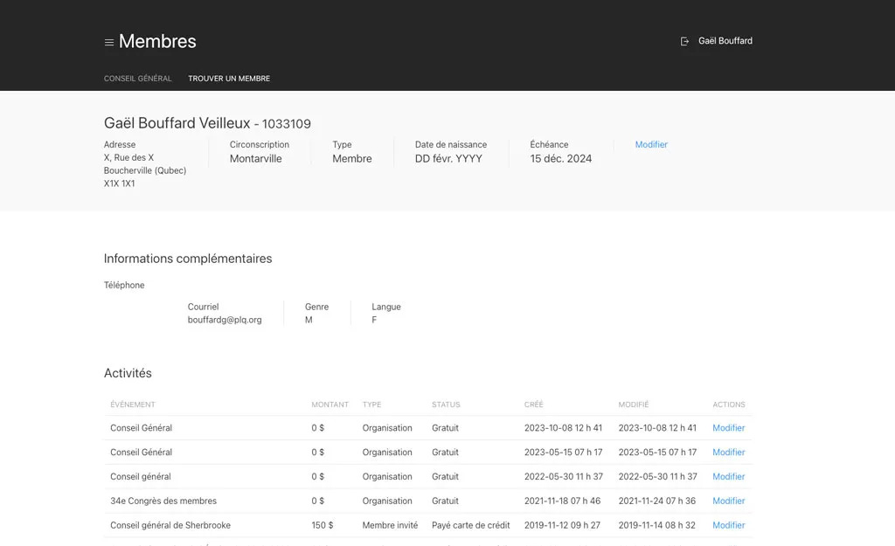Click the Créé column header
895x546 pixels.
pyautogui.click(x=533, y=404)
